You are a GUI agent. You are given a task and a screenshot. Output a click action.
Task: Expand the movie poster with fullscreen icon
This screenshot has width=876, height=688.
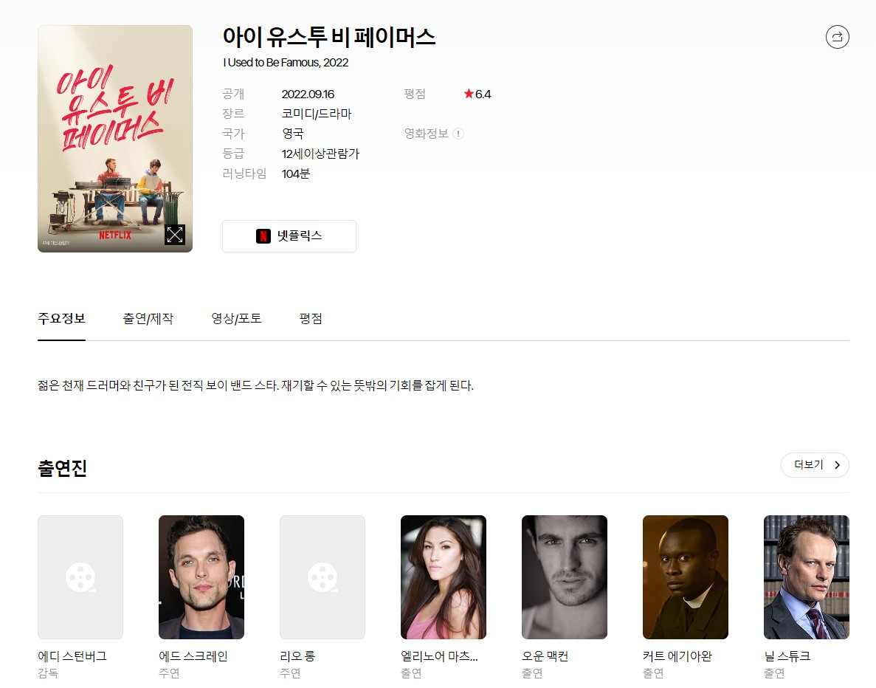(x=175, y=235)
